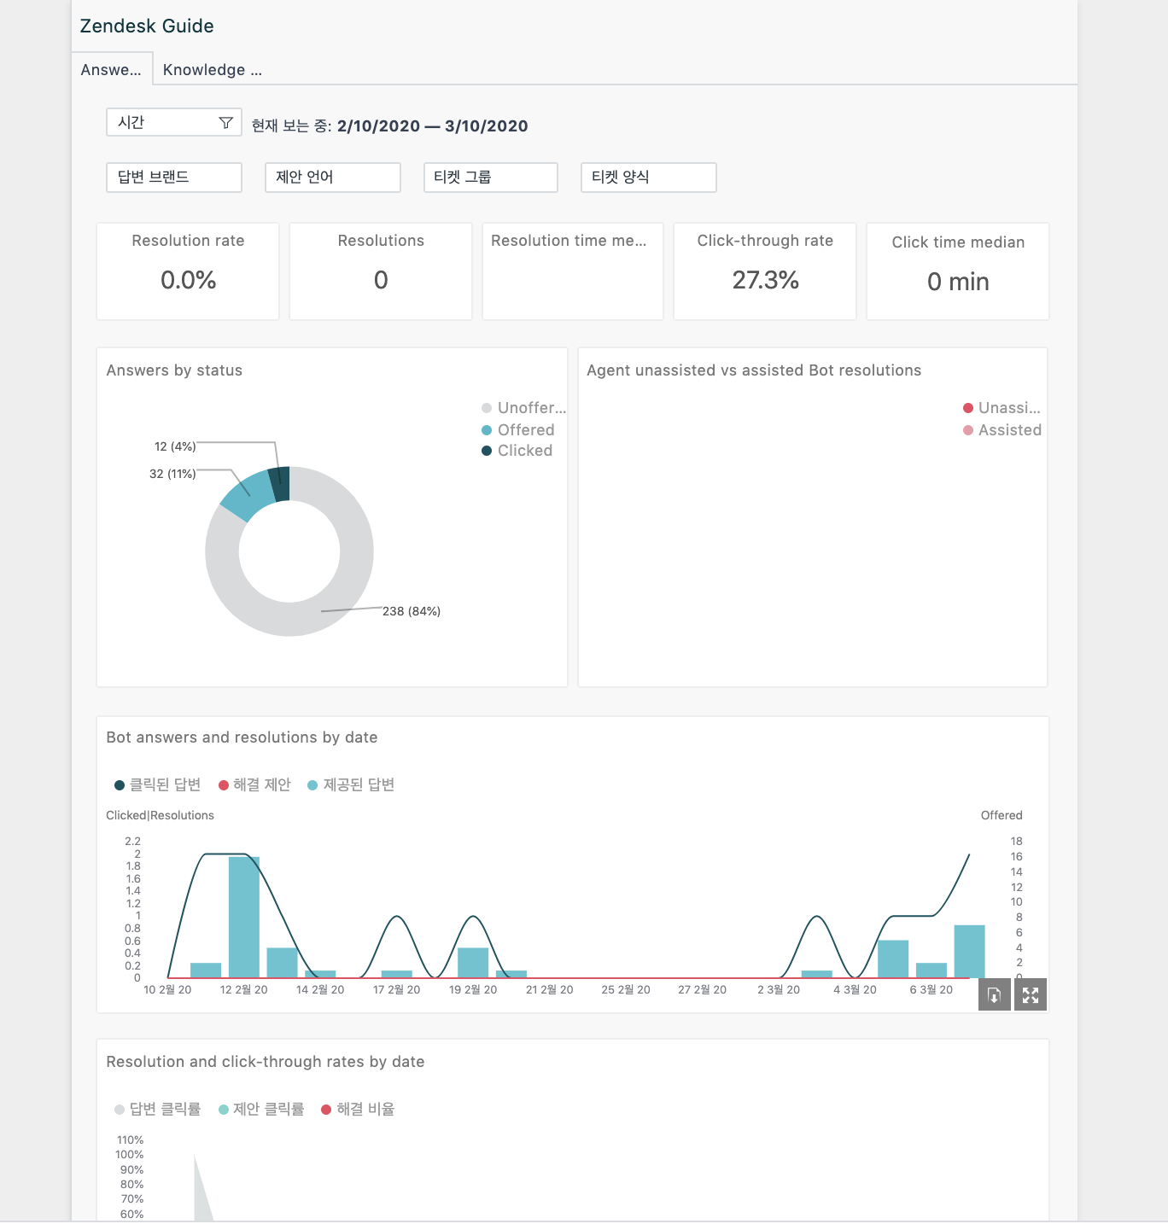Select the Resolution time median card
Screen dimensions: 1168x1224
point(573,271)
